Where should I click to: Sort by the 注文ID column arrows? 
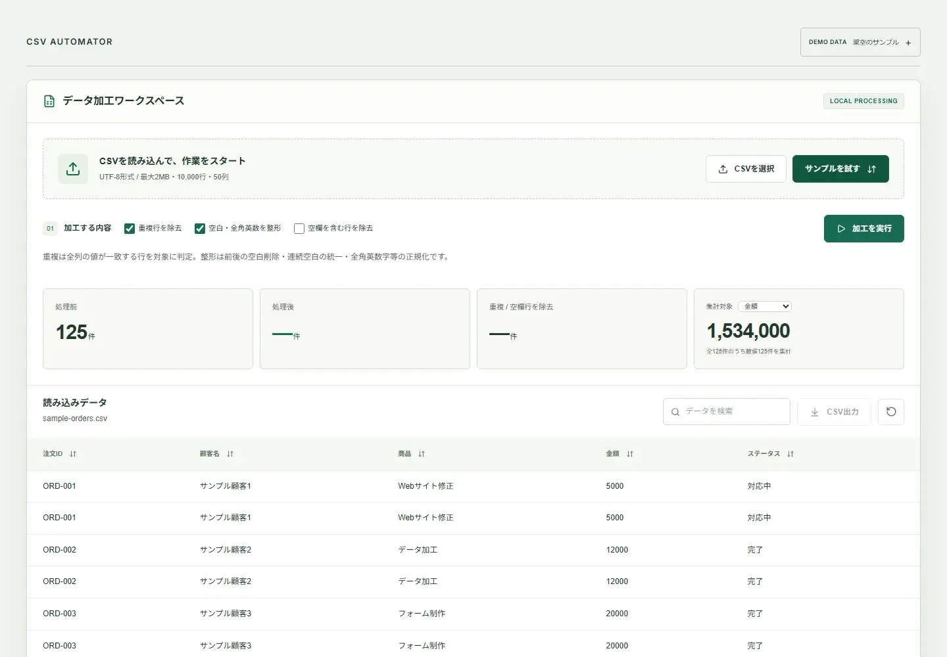click(x=73, y=454)
